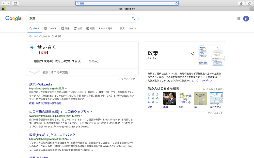Open the もっと見る menu
Image resolution: width=254 pixels, height=158 pixels.
pyautogui.click(x=105, y=28)
